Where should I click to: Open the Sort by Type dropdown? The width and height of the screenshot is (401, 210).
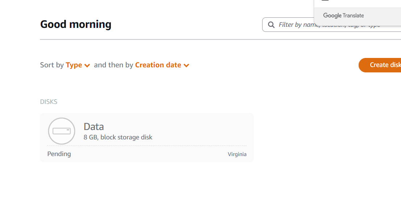tap(78, 65)
